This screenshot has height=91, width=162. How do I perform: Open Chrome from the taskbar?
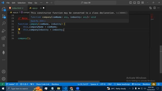click(x=71, y=88)
